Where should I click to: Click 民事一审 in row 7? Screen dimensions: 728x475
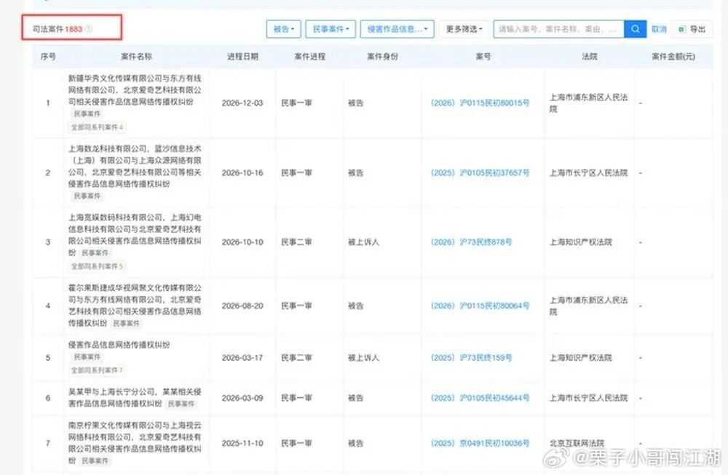click(296, 443)
